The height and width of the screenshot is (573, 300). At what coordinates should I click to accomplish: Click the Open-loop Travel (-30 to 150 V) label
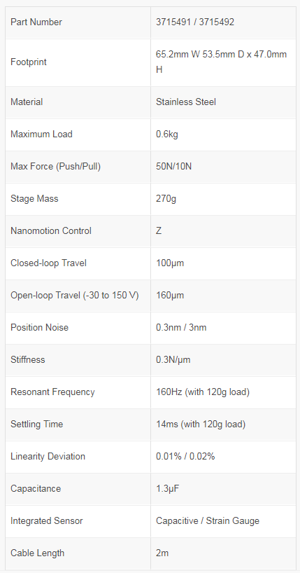point(74,295)
